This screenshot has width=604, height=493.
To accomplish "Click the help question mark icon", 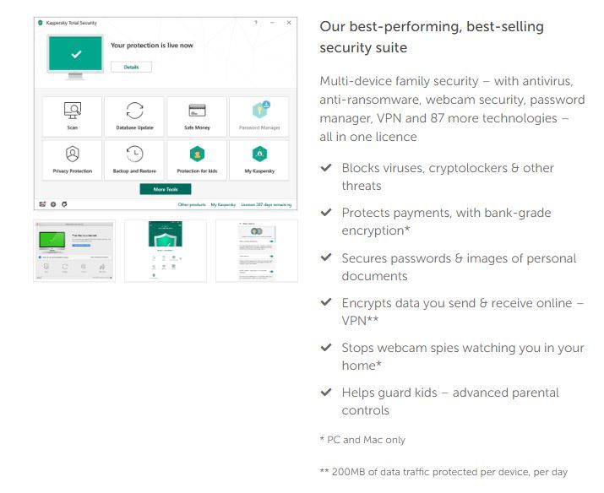I will click(257, 23).
